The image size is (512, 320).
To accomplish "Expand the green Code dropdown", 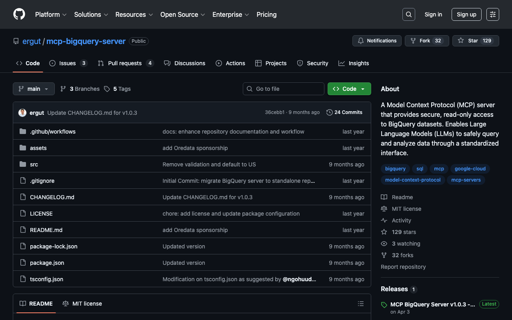I will [349, 89].
